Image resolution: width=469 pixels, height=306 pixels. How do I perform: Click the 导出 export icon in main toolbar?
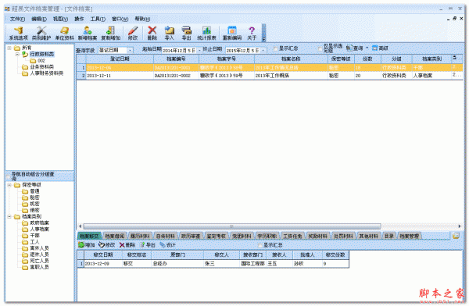186,33
